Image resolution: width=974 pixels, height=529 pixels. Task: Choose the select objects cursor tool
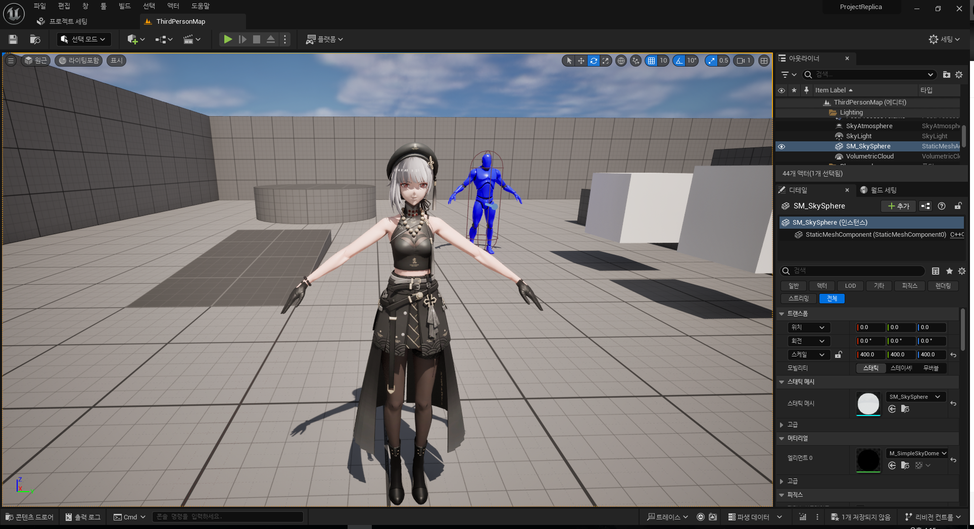tap(569, 61)
